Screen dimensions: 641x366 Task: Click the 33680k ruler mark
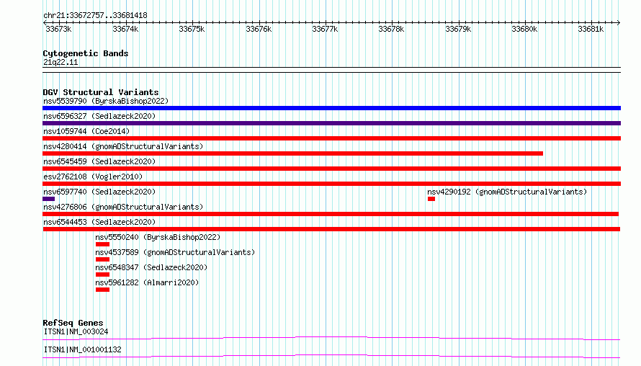point(524,29)
